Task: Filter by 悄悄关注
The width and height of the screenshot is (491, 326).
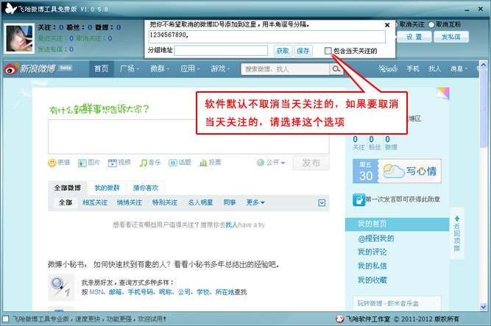Action: click(x=130, y=202)
